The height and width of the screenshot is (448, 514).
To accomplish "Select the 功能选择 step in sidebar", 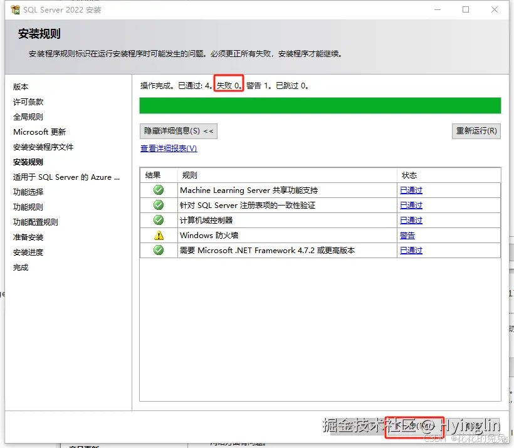I will pyautogui.click(x=28, y=192).
